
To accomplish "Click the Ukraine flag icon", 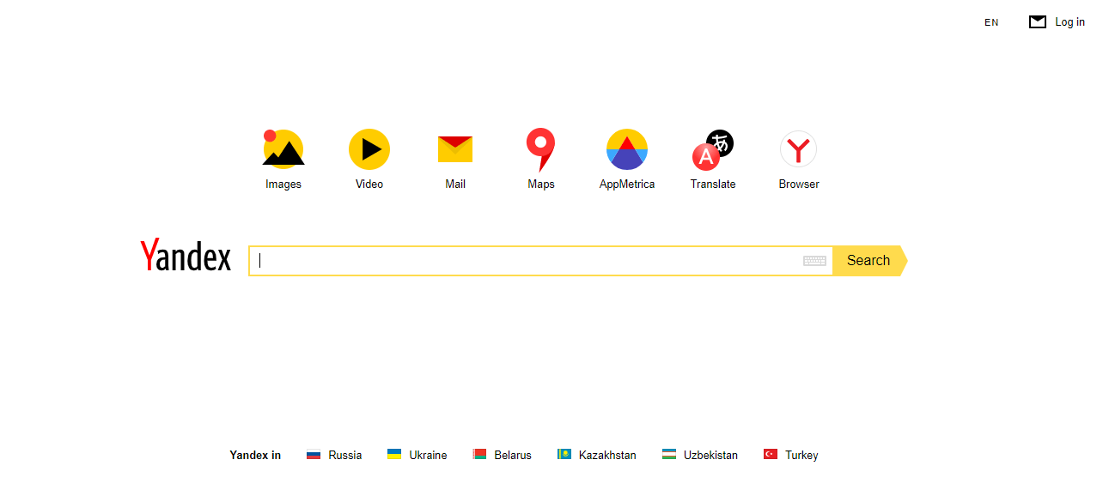I will coord(394,455).
